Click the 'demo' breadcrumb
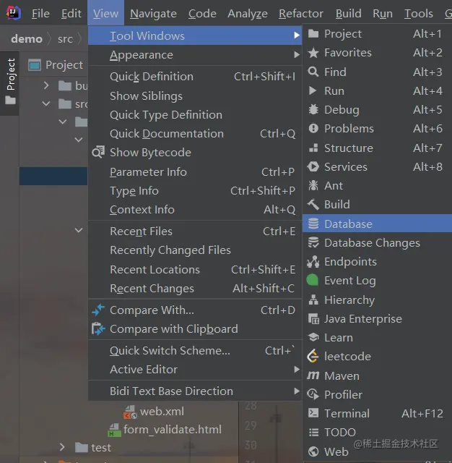The height and width of the screenshot is (463, 452). tap(27, 38)
